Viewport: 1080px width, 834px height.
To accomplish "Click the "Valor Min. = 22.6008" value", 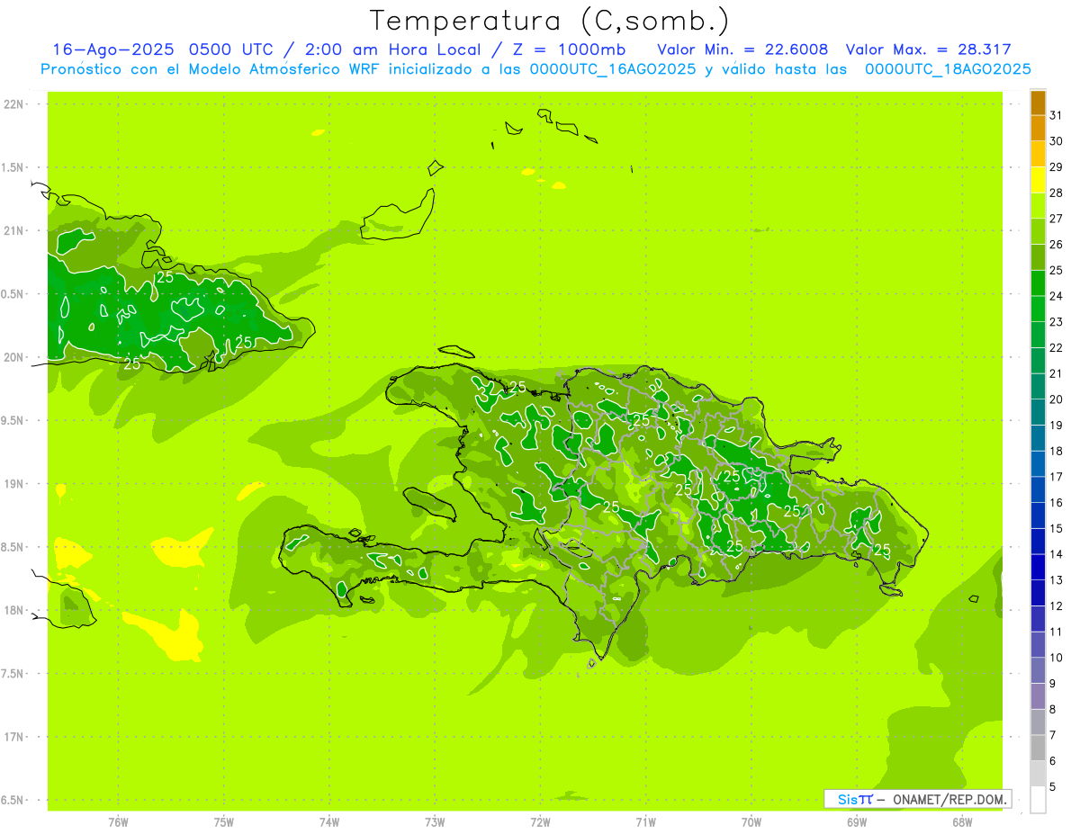I will (x=742, y=49).
